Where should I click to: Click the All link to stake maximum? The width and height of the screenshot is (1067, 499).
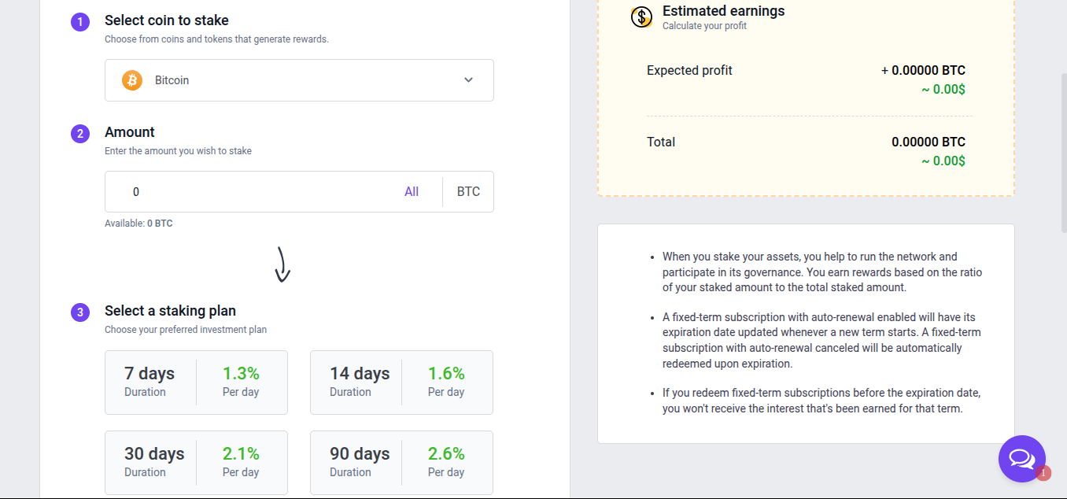click(412, 192)
